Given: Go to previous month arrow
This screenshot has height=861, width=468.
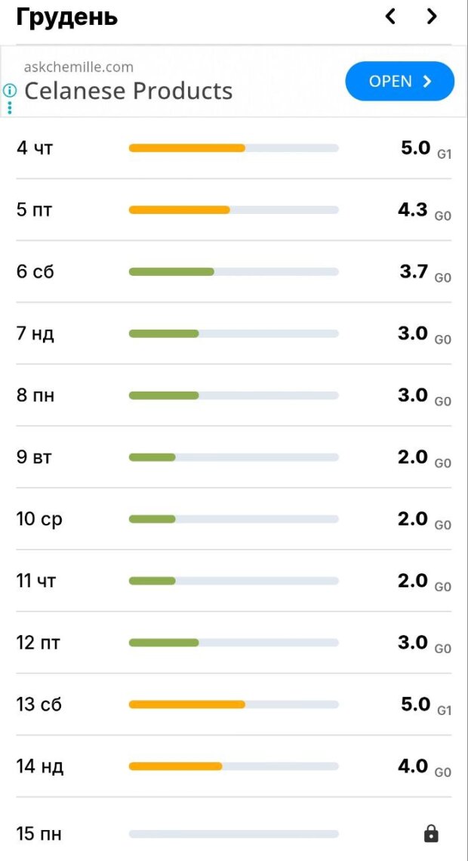Looking at the screenshot, I should 390,17.
